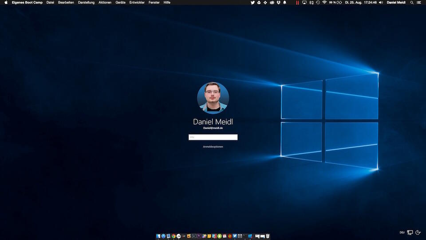Open Spotlight search magnifier
This screenshot has width=426, height=240.
(x=412, y=3)
